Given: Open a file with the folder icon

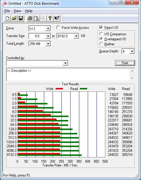Looking at the screenshot, I should pyautogui.click(x=14, y=18).
